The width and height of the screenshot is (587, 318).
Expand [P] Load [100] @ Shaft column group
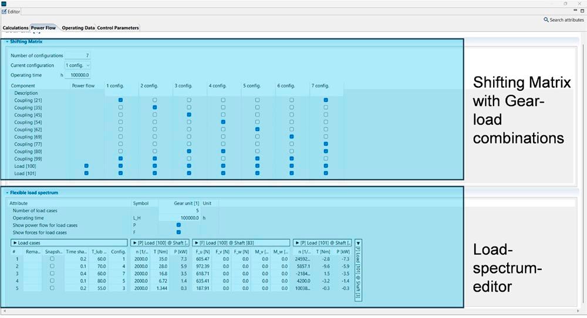(135, 243)
